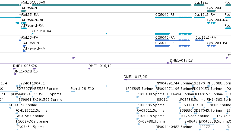Open the mRpL55-RA transcript label
This screenshot has width=231, height=131.
(29, 15)
